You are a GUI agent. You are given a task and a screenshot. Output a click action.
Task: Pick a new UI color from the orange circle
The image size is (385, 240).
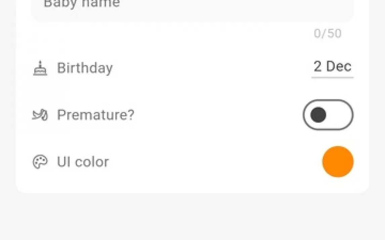click(338, 162)
